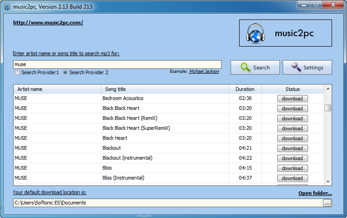Select Search Provider1 radio button
The image size is (347, 218).
(17, 72)
